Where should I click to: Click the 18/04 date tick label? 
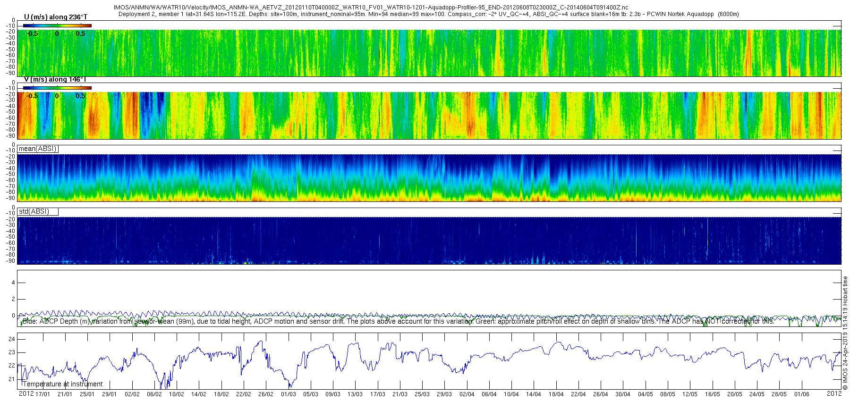556,394
